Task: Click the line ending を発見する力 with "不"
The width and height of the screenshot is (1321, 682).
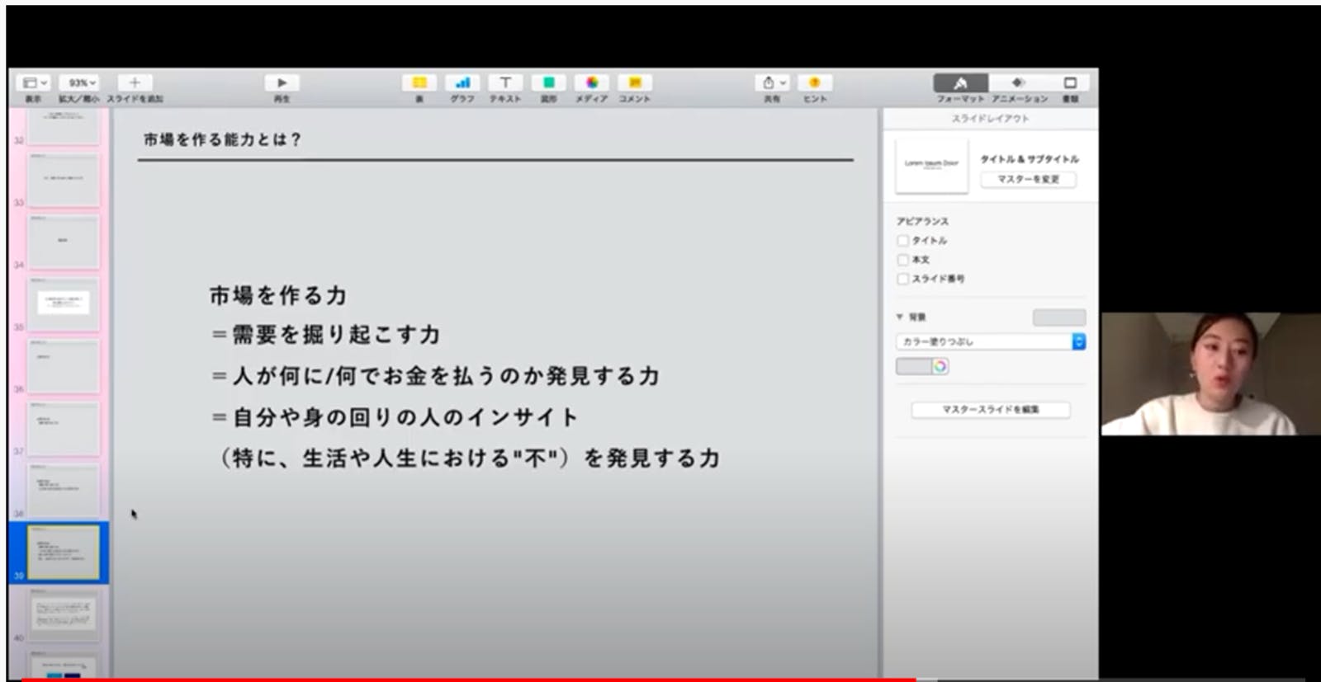Action: [468, 459]
